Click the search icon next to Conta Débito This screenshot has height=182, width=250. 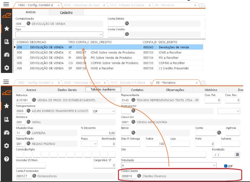[x=127, y=24]
